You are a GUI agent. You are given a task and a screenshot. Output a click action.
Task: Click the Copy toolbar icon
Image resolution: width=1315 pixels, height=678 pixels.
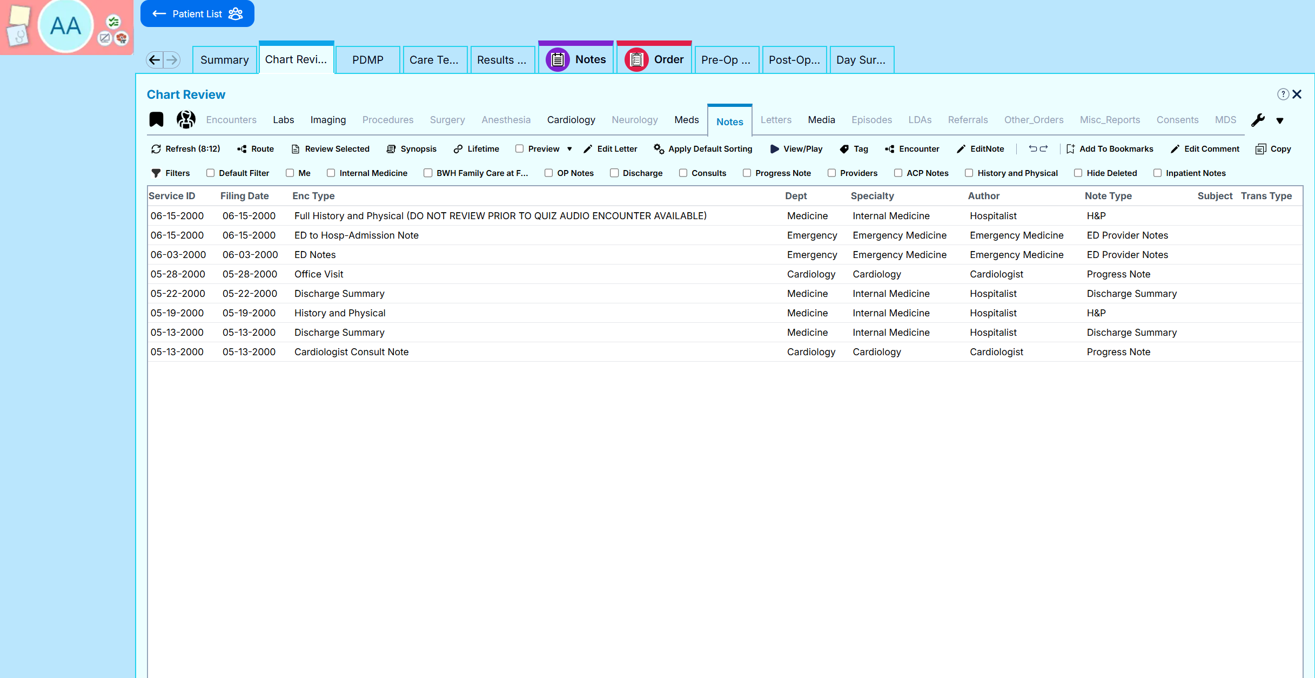1261,149
